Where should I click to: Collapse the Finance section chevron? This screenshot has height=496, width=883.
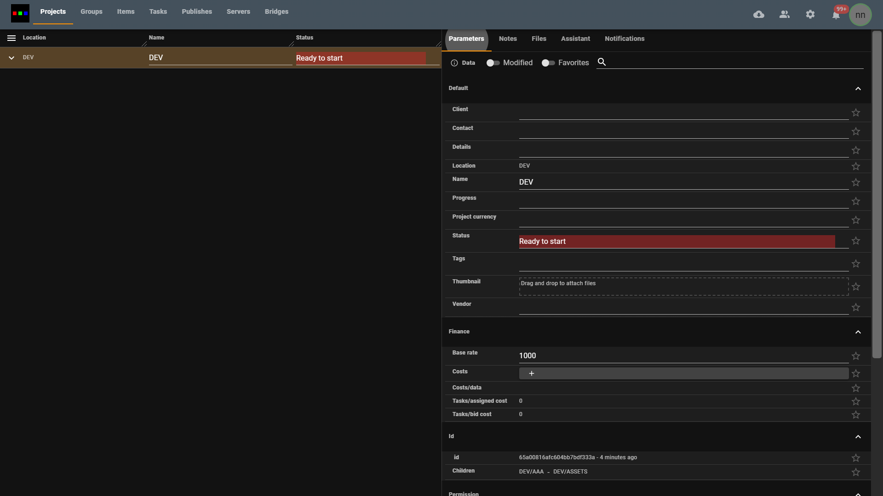858,332
